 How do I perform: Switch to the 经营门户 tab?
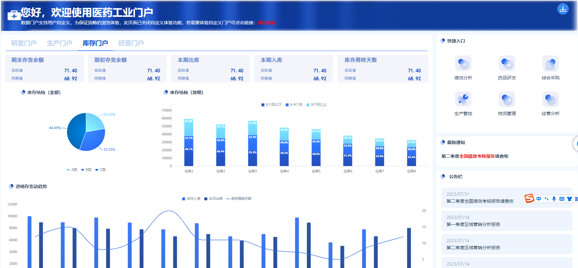131,43
